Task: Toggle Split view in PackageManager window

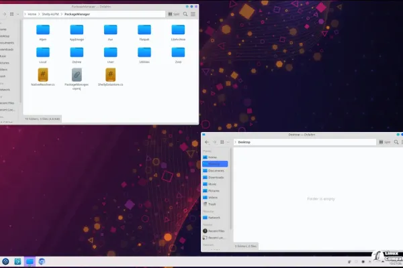Action: 174,14
